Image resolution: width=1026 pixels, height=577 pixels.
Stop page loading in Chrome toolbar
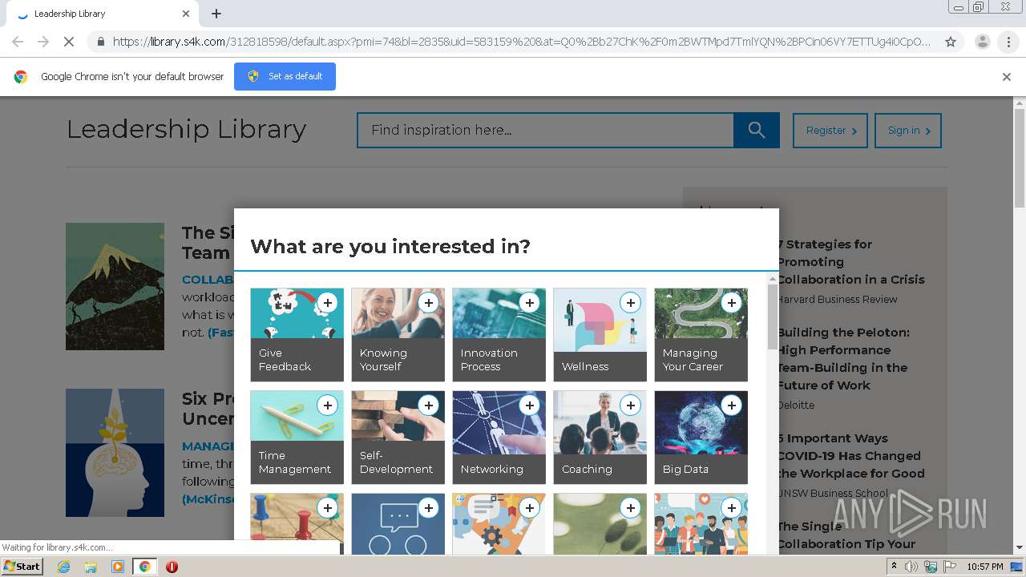pyautogui.click(x=69, y=42)
